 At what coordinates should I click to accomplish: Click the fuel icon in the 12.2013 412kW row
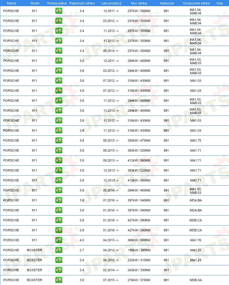coord(59,180)
